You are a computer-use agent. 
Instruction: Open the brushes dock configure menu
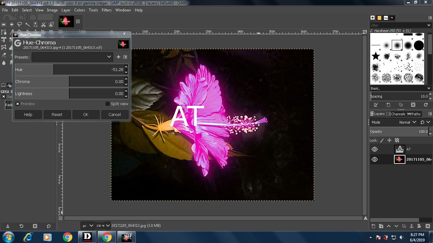point(430,18)
